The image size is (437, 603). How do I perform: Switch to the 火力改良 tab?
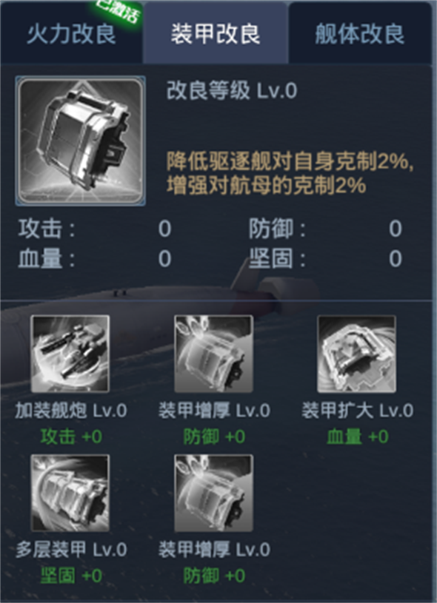coord(72,33)
